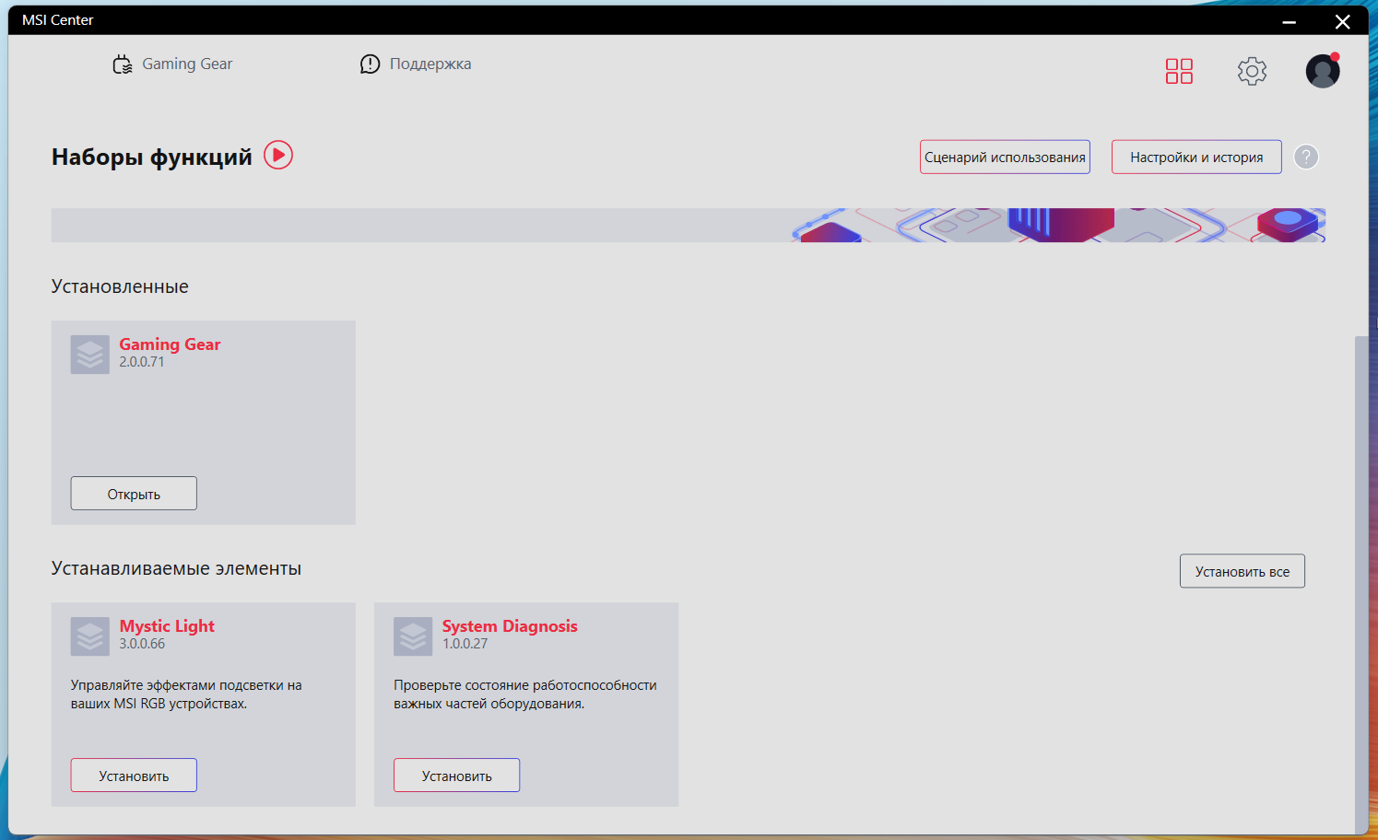The image size is (1378, 840).
Task: Play the Наборы функций intro video
Action: pos(278,155)
